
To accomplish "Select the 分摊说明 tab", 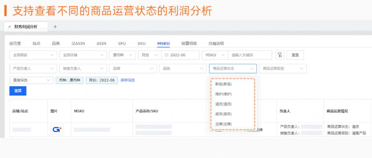I will tap(216, 43).
